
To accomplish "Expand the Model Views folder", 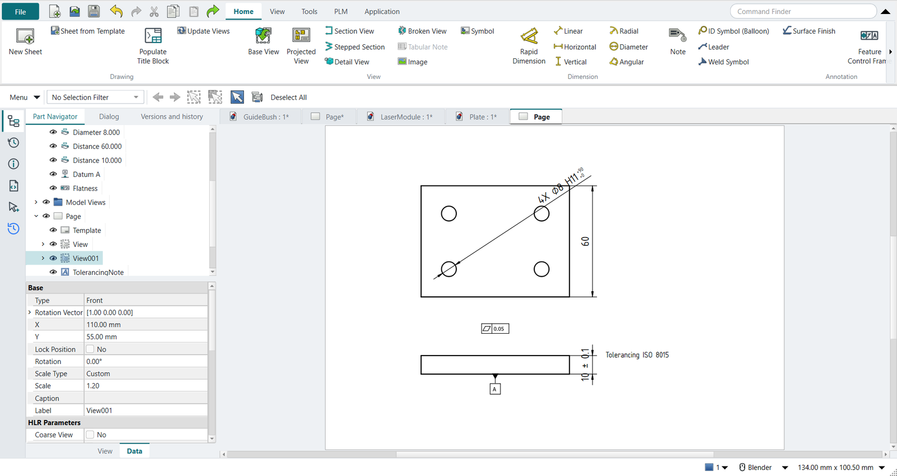I will click(x=36, y=202).
